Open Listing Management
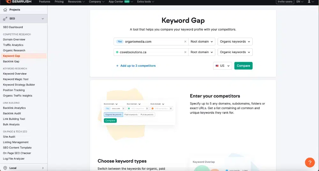This screenshot has width=319, height=171. tap(16, 142)
